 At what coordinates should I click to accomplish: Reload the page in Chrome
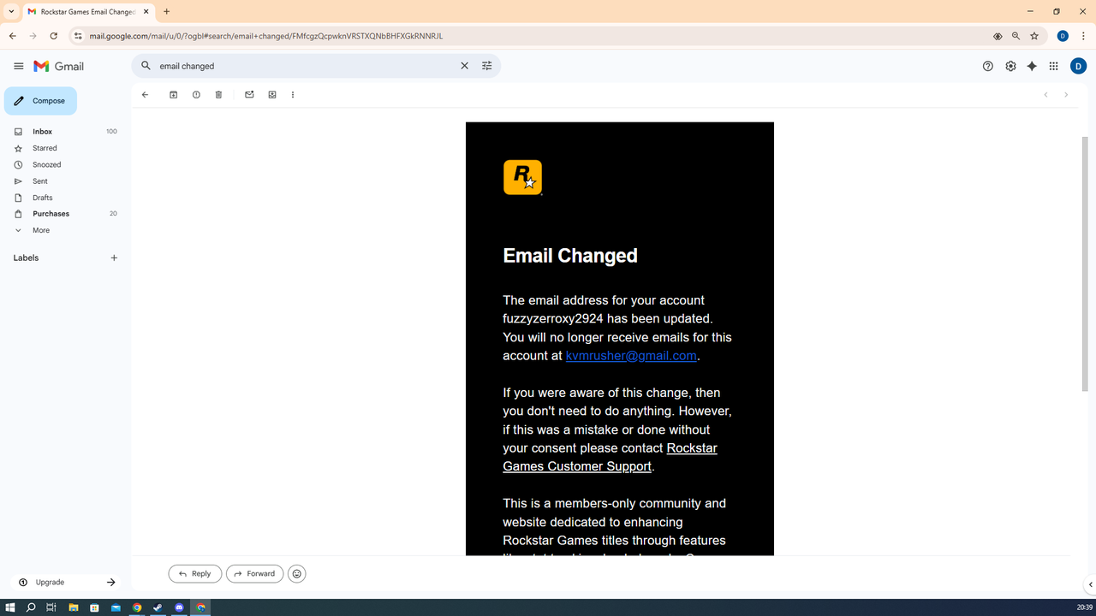[x=53, y=36]
